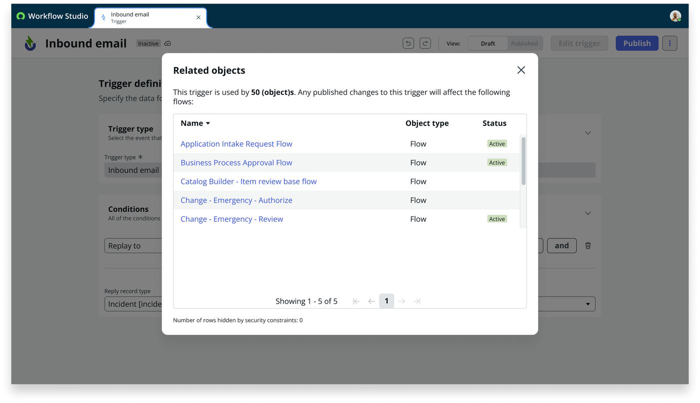Click the Object type column header
700x403 pixels.
pos(427,123)
